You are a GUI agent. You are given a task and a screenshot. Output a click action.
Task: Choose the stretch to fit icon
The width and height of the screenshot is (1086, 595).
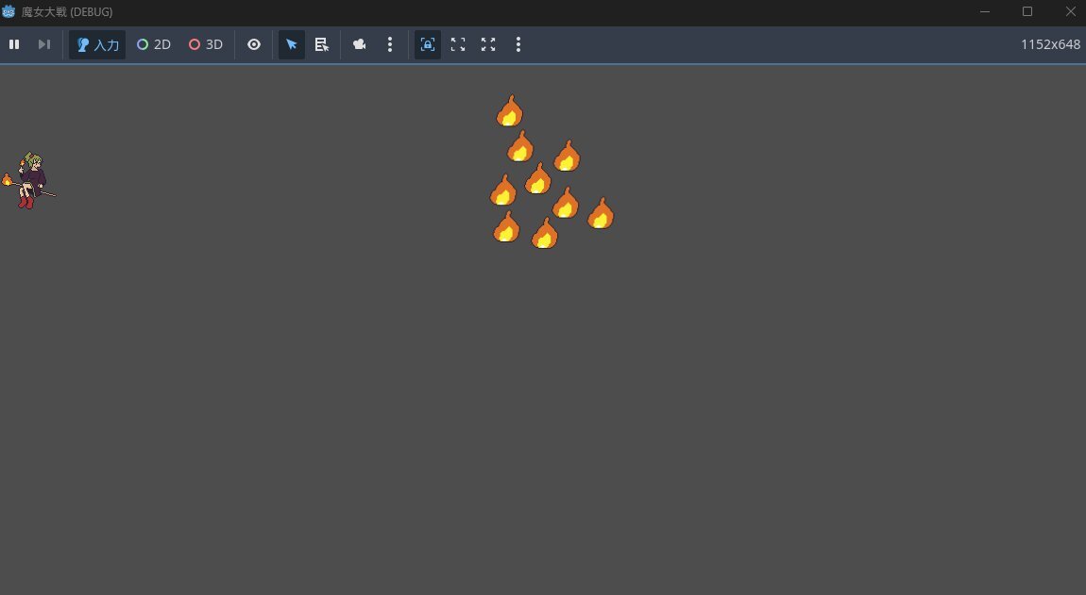coord(488,44)
